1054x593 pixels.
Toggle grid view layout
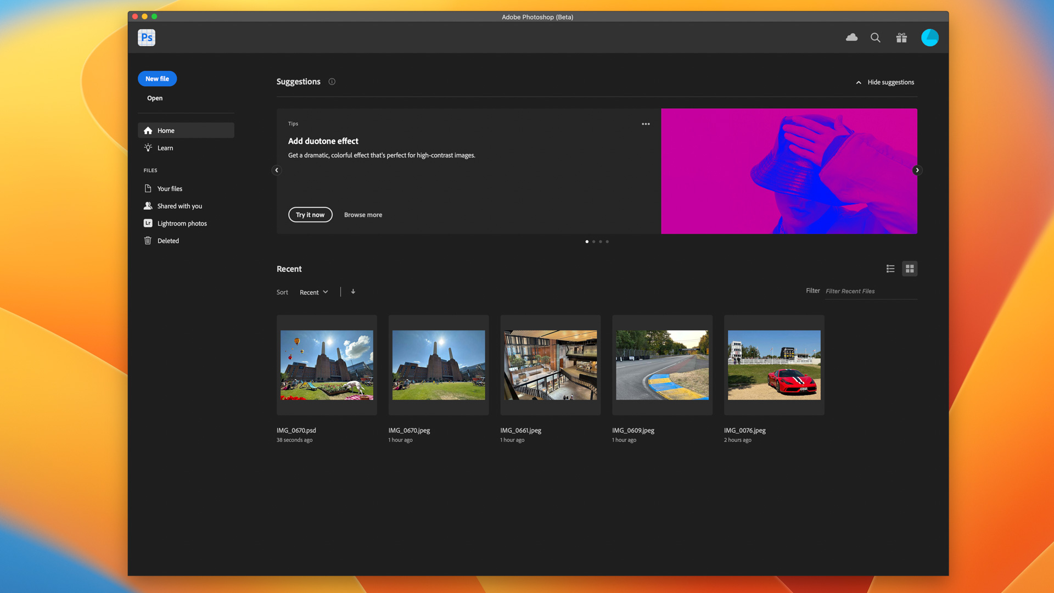[910, 268]
